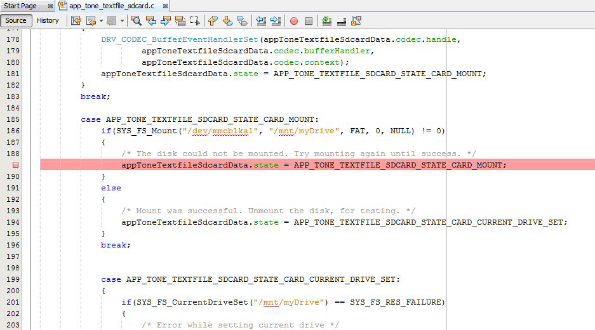
Task: Click the "/mnt/myDrive" string on line 186
Action: (x=304, y=131)
